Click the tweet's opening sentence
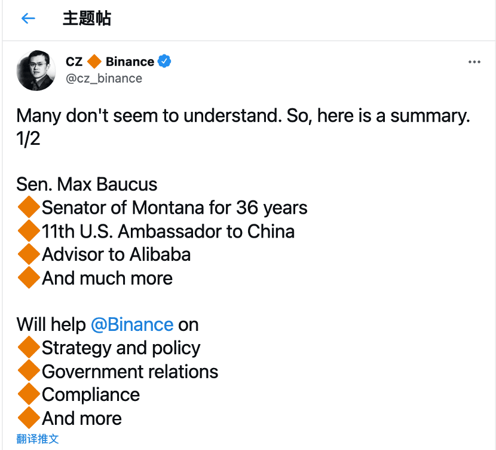The width and height of the screenshot is (496, 450). click(x=243, y=115)
